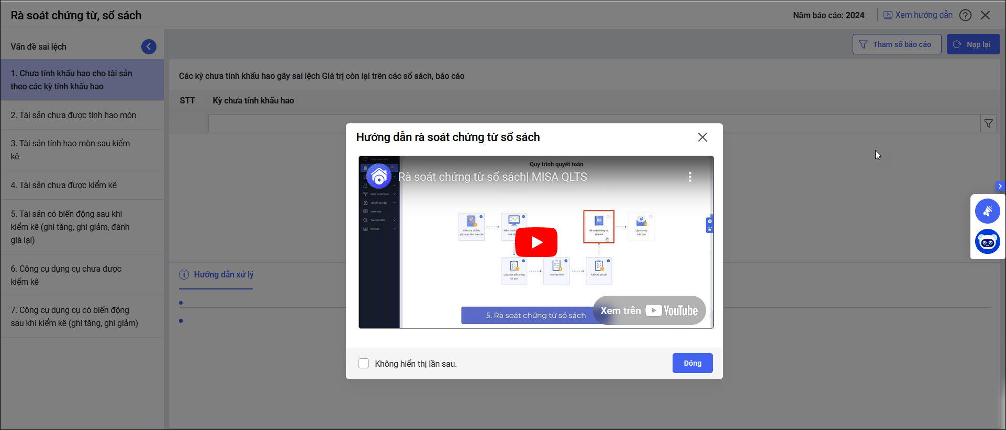Image resolution: width=1006 pixels, height=430 pixels.
Task: Click the MISA channel logo in video
Action: tap(379, 177)
